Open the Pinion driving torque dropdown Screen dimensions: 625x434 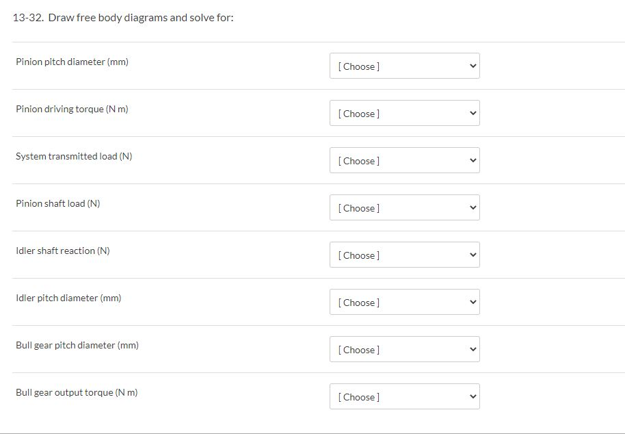(405, 113)
